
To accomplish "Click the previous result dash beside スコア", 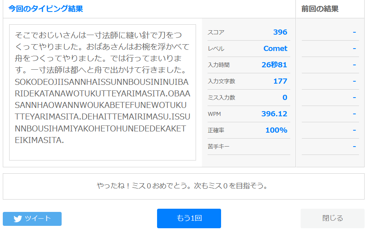I will pyautogui.click(x=354, y=32).
